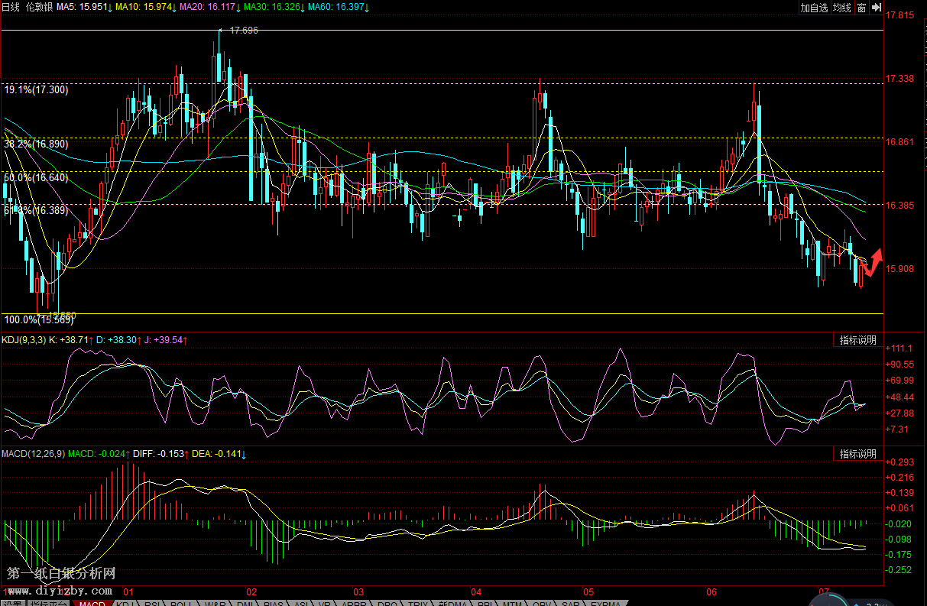
Task: Click the 17.696 peak price marker
Action: pyautogui.click(x=244, y=31)
